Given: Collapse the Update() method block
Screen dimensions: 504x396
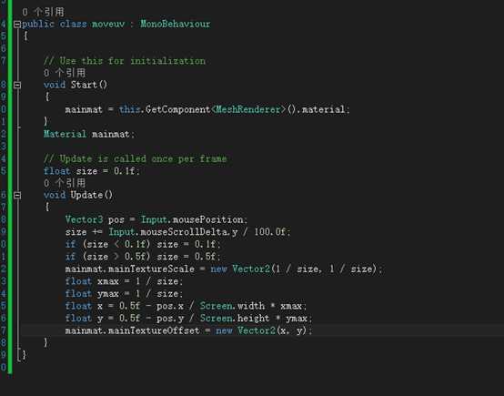Looking at the screenshot, I should 17,195.
